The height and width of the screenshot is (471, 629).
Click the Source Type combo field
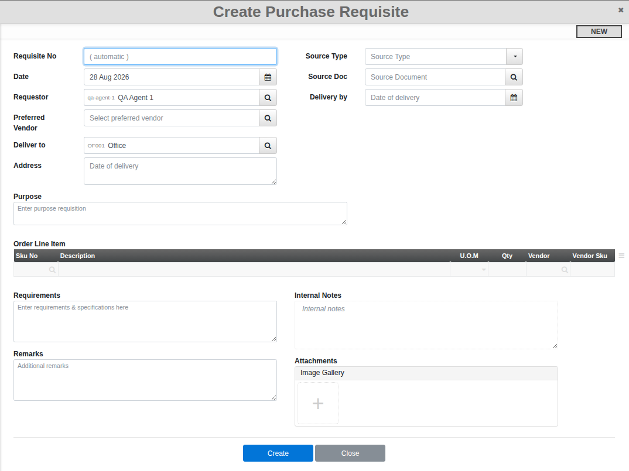pyautogui.click(x=436, y=57)
